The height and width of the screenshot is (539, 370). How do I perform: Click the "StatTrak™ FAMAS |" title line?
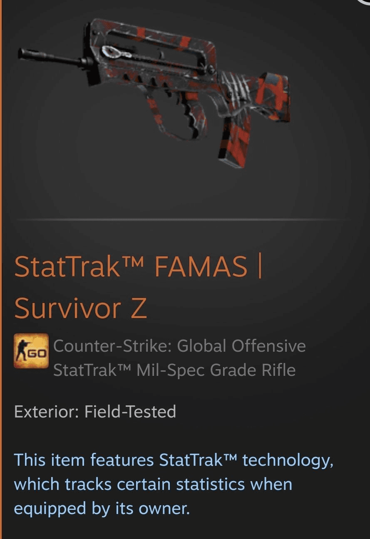tap(139, 267)
